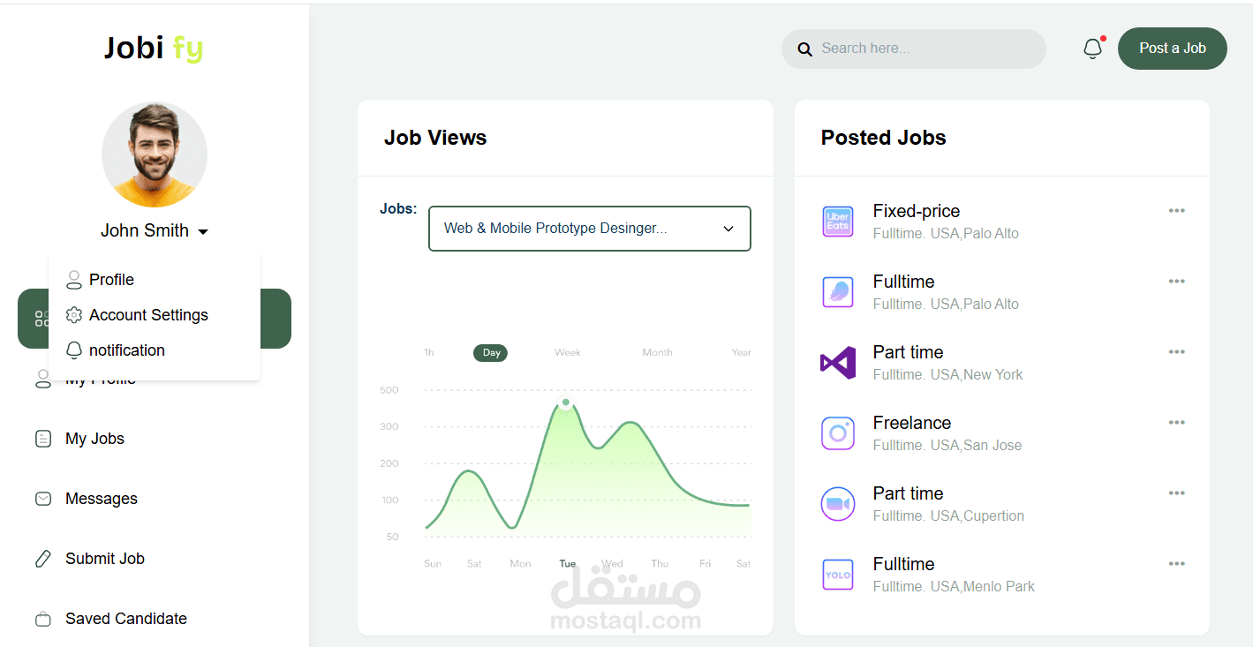This screenshot has height=647, width=1253.
Task: Open the Jobs selection dropdown
Action: pos(589,229)
